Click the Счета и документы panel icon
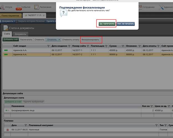 click(x=6, y=28)
